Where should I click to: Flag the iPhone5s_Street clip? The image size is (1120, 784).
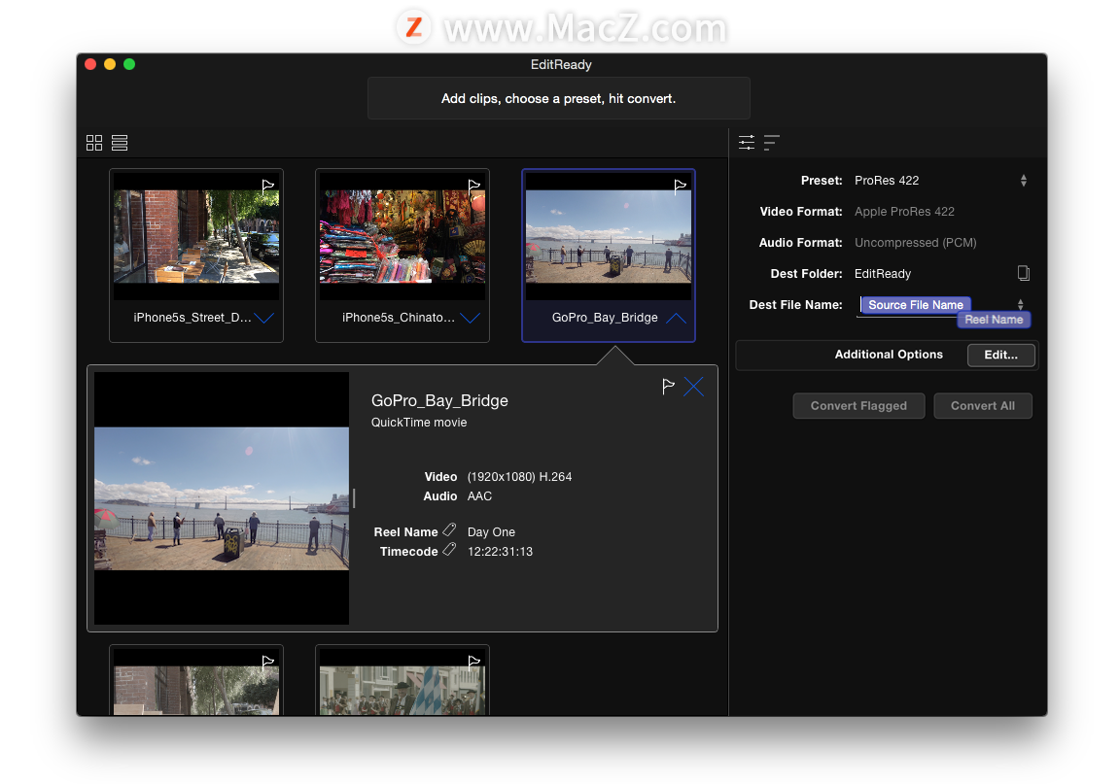(268, 186)
